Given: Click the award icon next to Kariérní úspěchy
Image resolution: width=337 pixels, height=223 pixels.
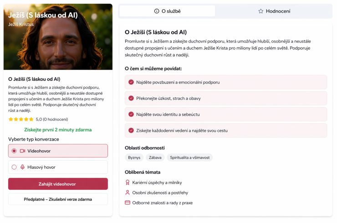Looking at the screenshot, I should pyautogui.click(x=128, y=182).
